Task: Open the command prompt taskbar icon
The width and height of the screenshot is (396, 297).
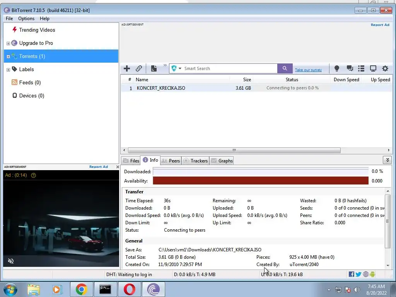Action: [x=105, y=289]
